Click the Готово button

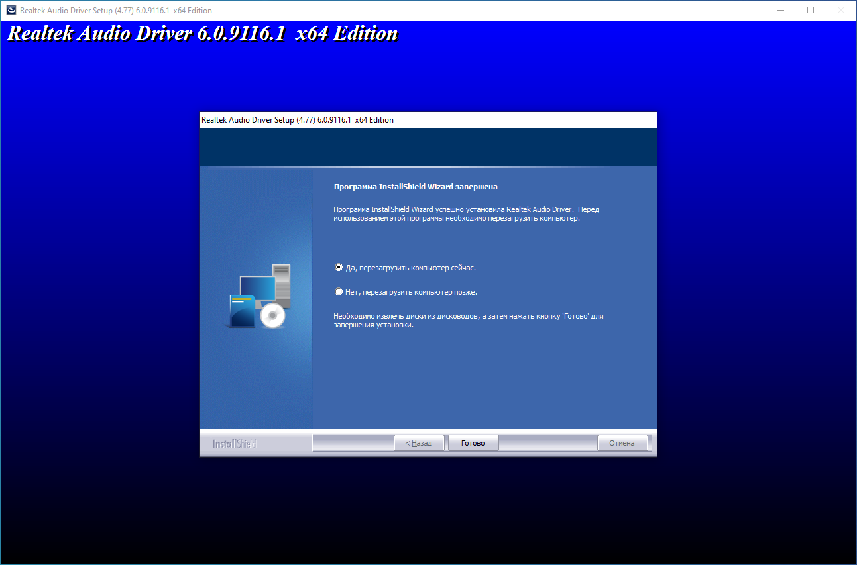(473, 443)
